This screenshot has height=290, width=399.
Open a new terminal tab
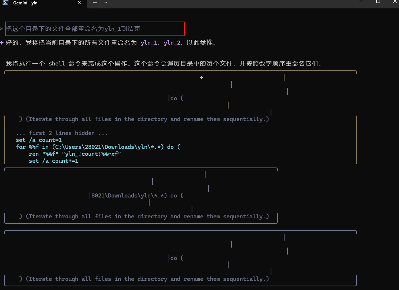point(95,3)
